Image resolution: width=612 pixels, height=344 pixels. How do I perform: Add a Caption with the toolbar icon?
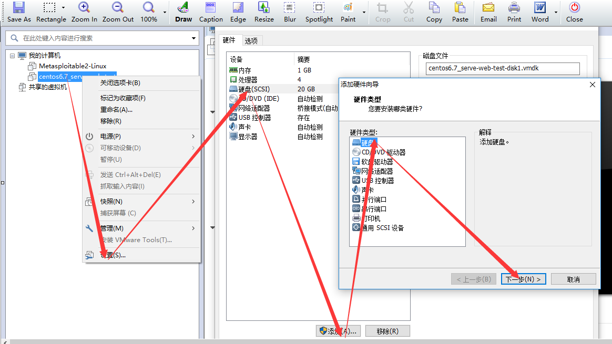coord(211,12)
